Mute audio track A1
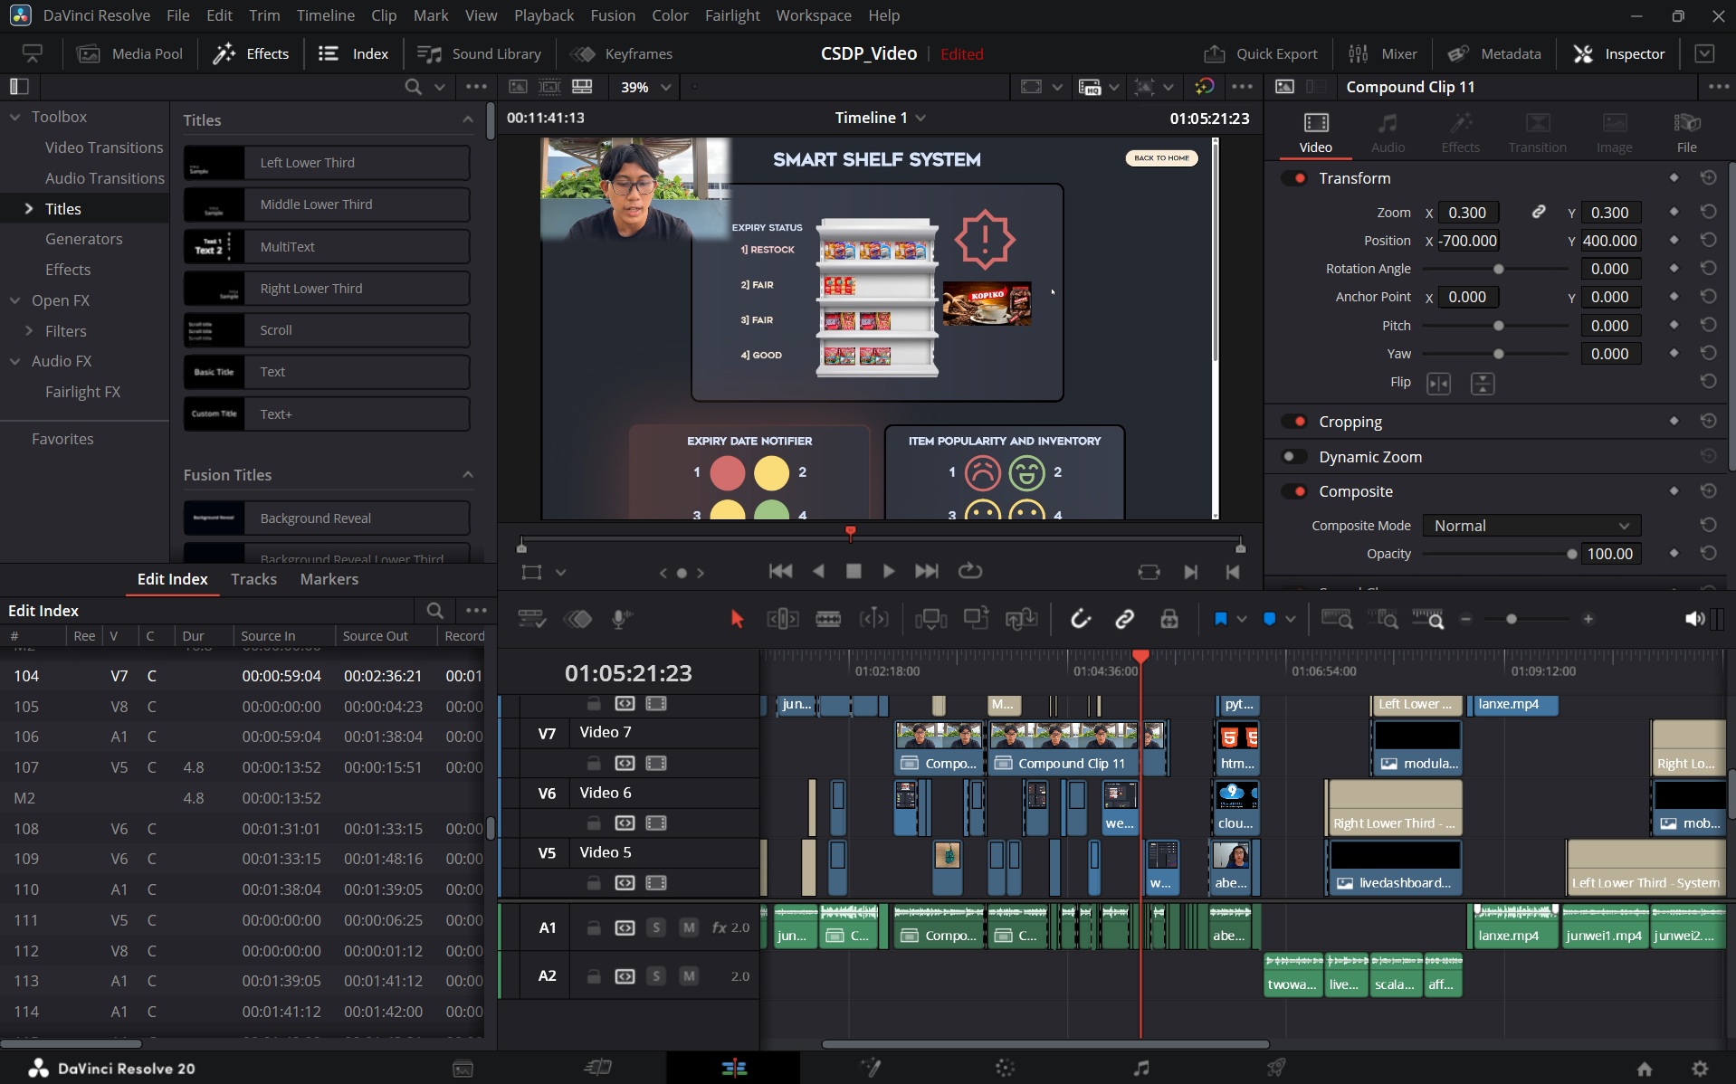 pyautogui.click(x=689, y=927)
